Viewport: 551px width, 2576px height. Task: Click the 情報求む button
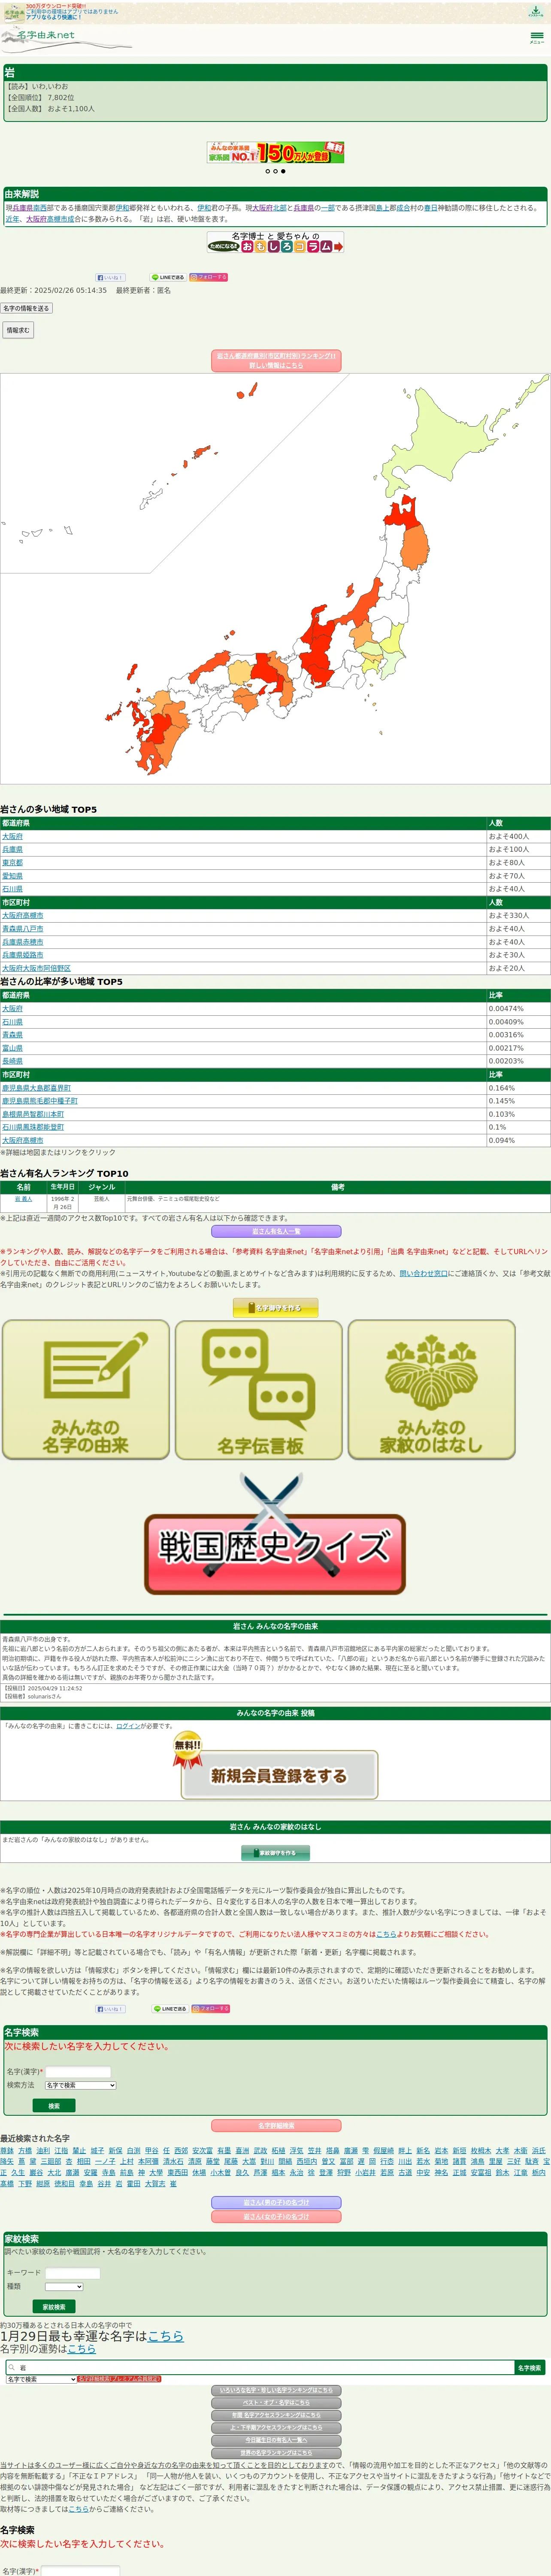(x=17, y=330)
